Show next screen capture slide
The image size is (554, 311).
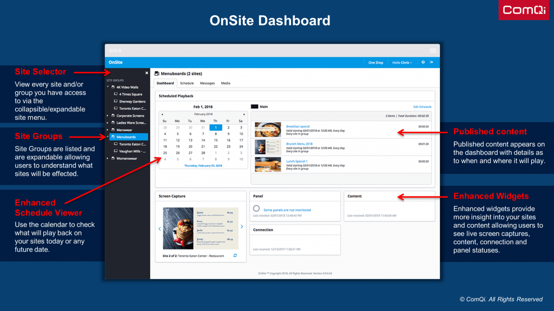point(242,227)
